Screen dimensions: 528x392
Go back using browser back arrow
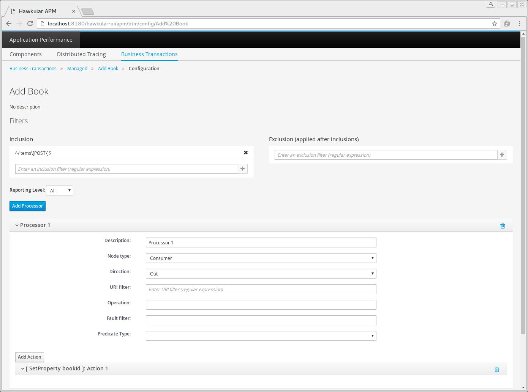pyautogui.click(x=9, y=24)
